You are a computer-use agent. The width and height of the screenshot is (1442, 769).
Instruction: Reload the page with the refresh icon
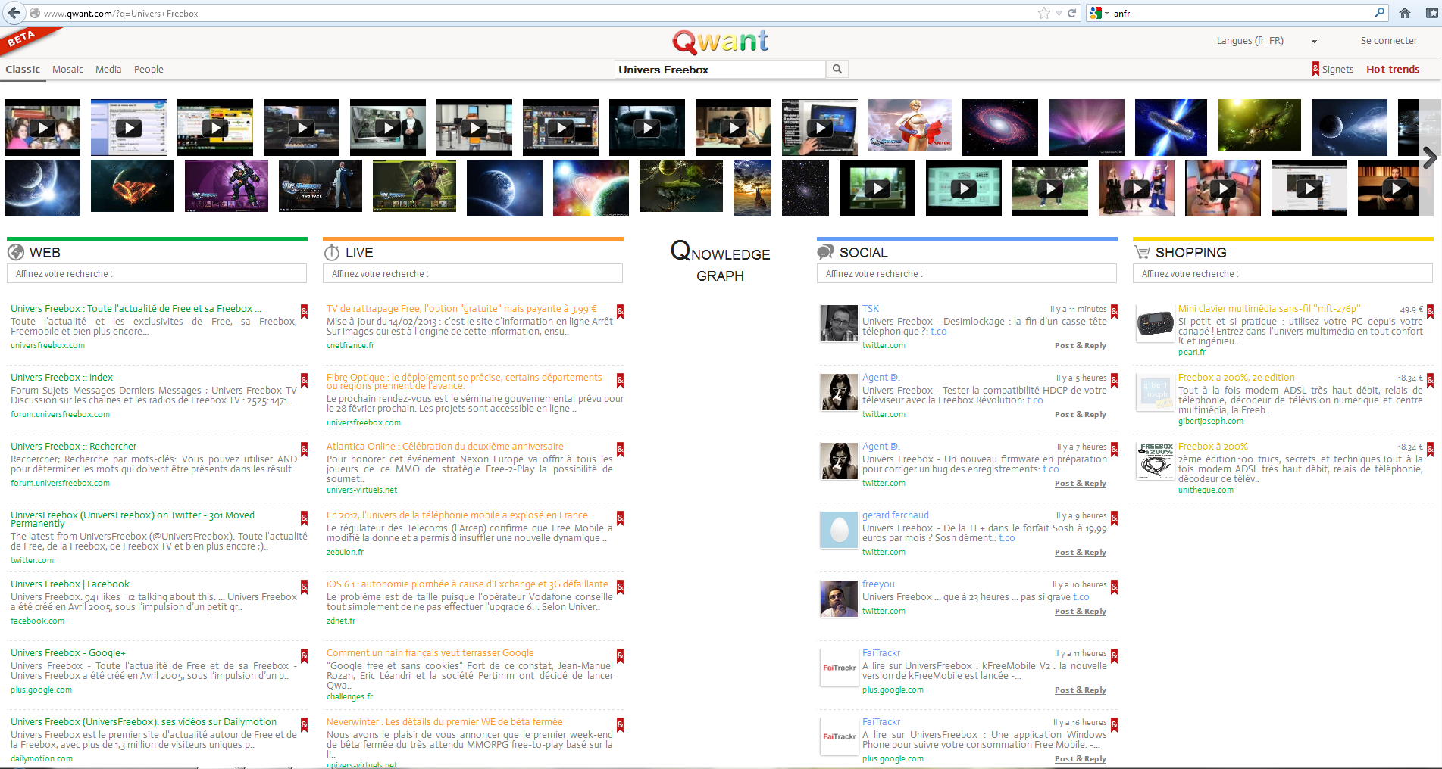click(x=1071, y=13)
